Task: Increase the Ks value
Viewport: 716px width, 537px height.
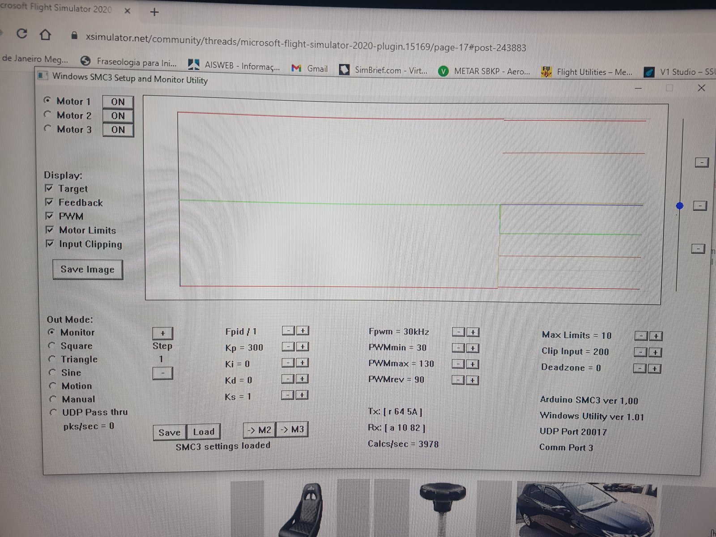Action: [303, 395]
